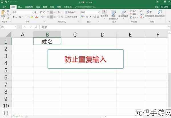The width and height of the screenshot is (171, 118).
Task: Click the Sheet1 worksheet tab
Action: 16,116
